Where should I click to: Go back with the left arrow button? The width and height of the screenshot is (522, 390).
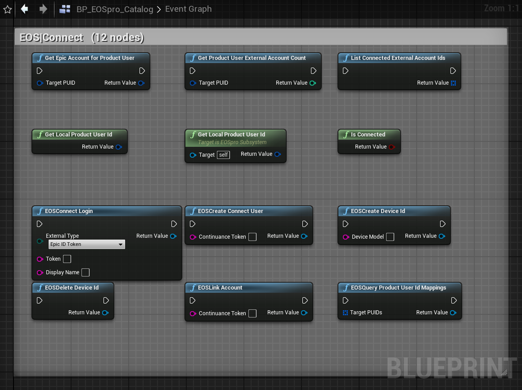[x=24, y=9]
